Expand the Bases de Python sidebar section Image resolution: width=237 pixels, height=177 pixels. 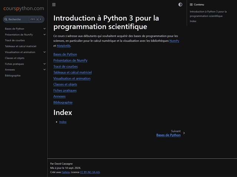[x=44, y=28]
